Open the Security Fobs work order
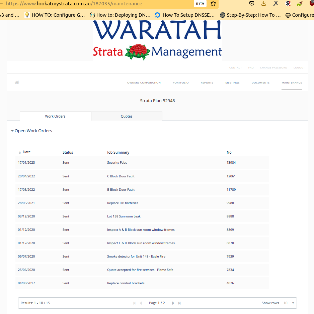The image size is (314, 314). (117, 163)
